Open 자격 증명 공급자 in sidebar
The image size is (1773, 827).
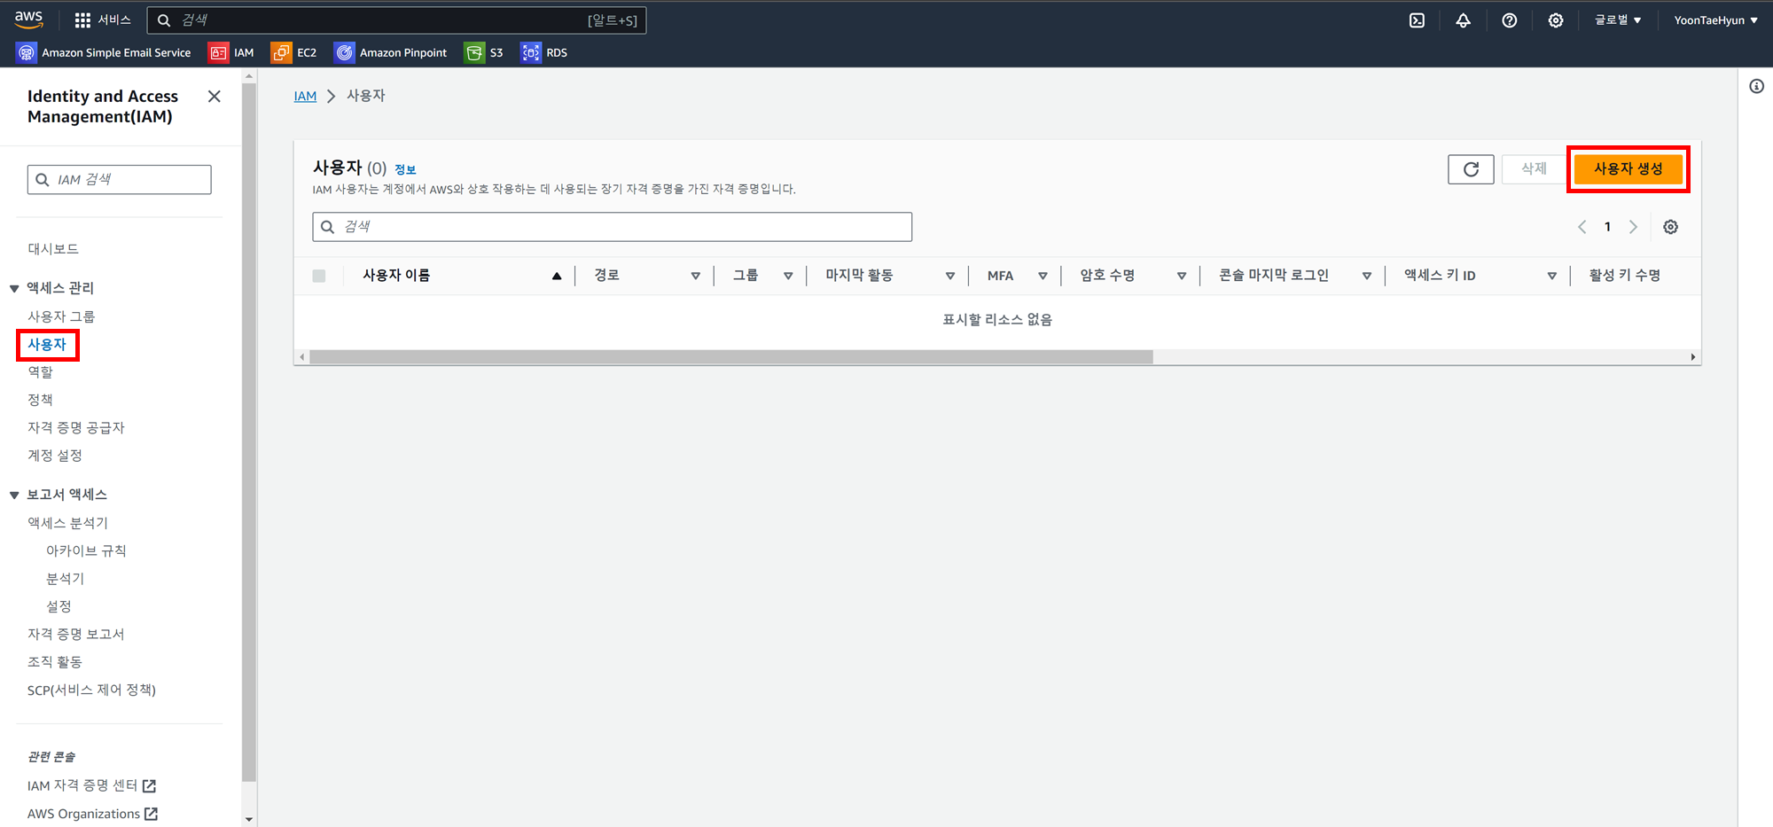click(x=76, y=427)
